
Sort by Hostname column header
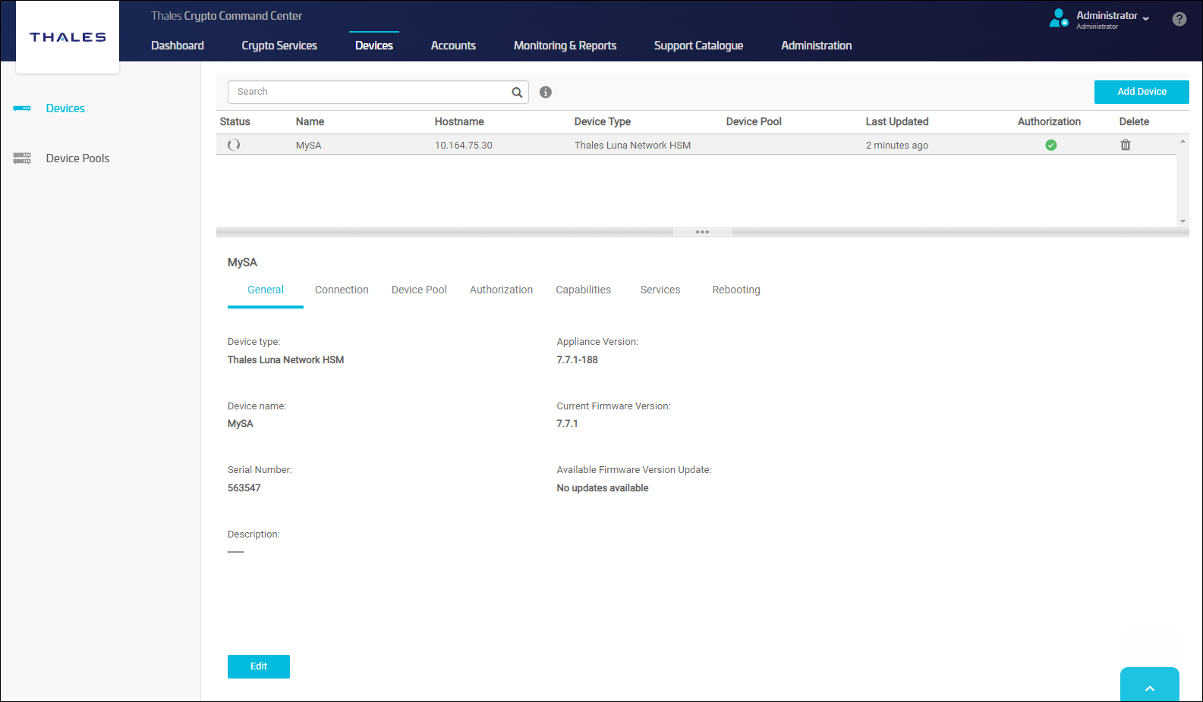(x=459, y=121)
